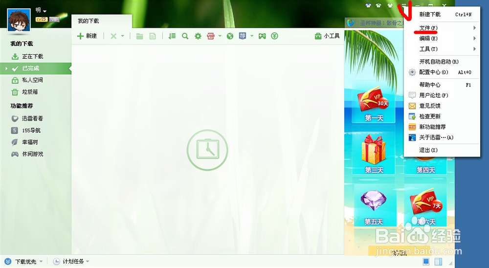Screen dimensions: 489x268
Task: Click the open folder toolbar icon
Action: point(139,36)
